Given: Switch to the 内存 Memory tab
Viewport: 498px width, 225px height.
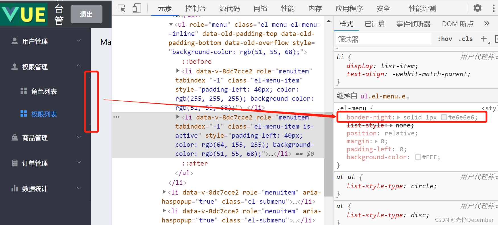Looking at the screenshot, I should 315,9.
